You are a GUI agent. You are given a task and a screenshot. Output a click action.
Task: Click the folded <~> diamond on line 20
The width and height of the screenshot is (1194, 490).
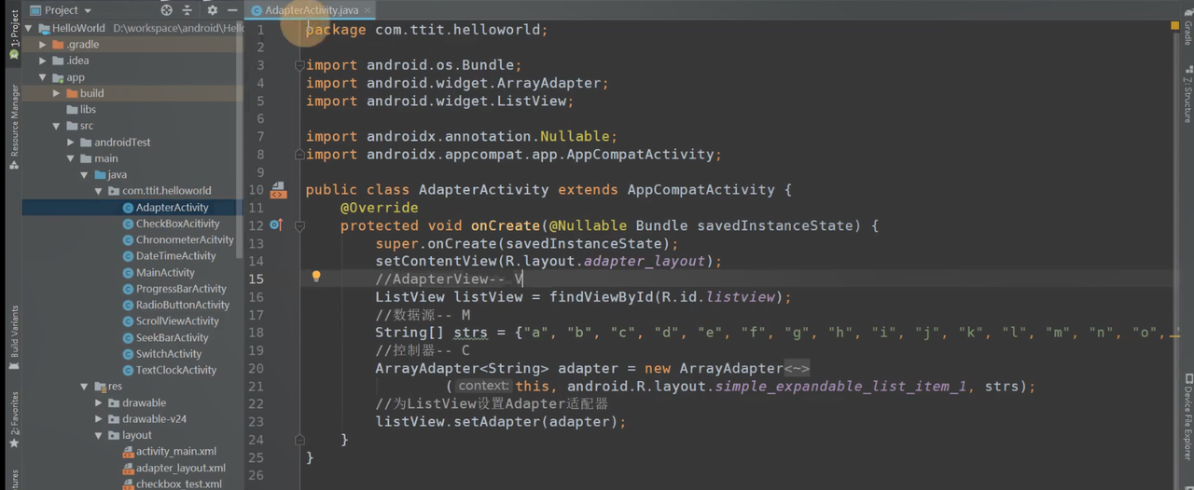797,369
